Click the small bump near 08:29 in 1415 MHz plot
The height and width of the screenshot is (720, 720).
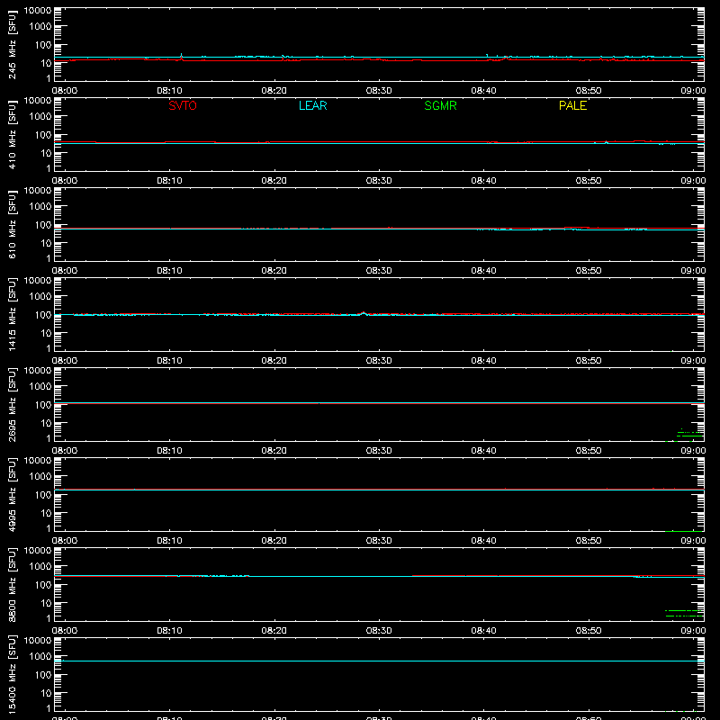tap(364, 313)
